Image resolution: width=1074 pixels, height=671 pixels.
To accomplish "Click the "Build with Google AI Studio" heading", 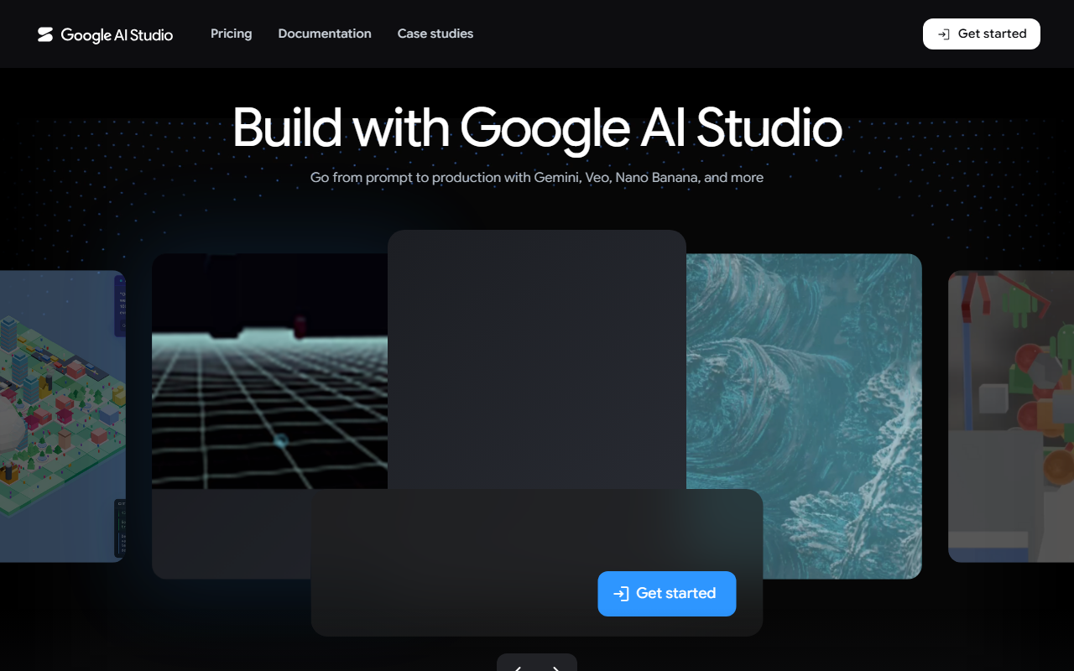I will point(537,127).
